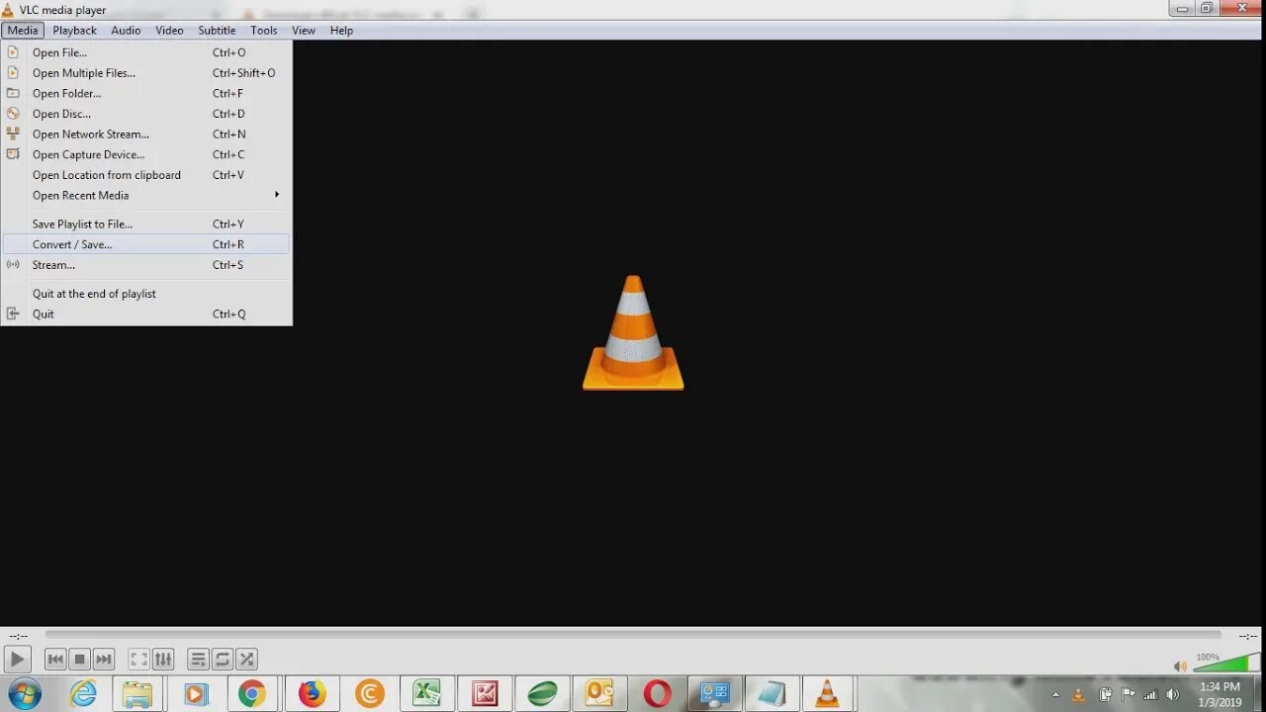Open network signal tray icon
Viewport: 1266px width, 712px height.
[1150, 694]
